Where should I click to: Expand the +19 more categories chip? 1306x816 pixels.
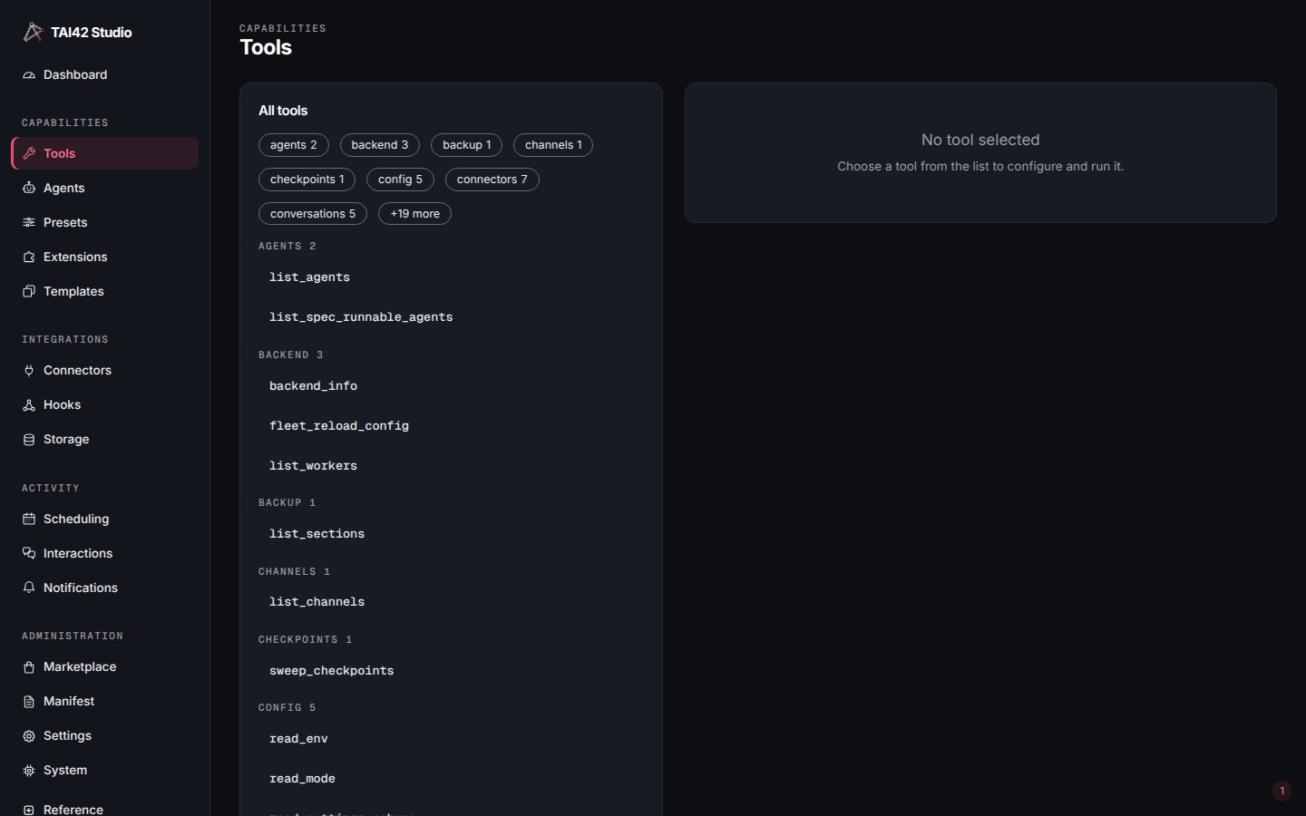[414, 214]
